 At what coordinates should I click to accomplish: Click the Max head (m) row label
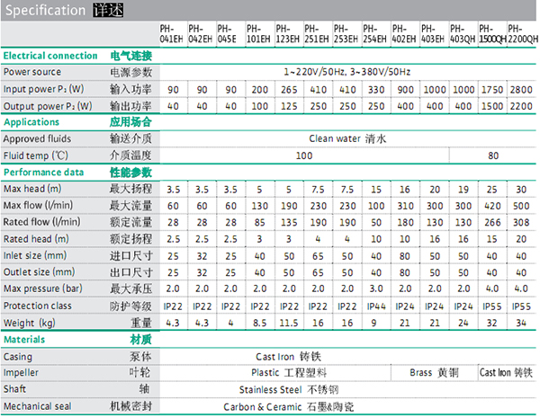point(31,189)
